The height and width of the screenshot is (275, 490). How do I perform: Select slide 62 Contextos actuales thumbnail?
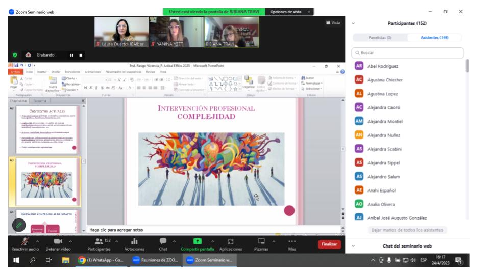47,130
